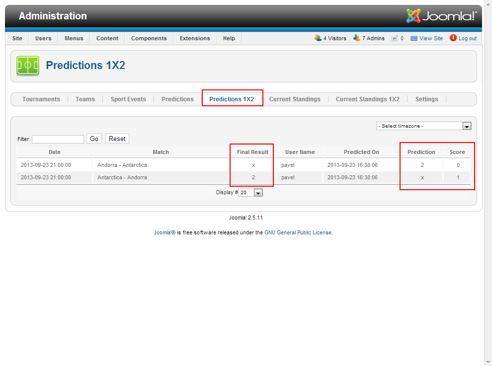The image size is (492, 366).
Task: Sort by the Date column header
Action: click(55, 152)
